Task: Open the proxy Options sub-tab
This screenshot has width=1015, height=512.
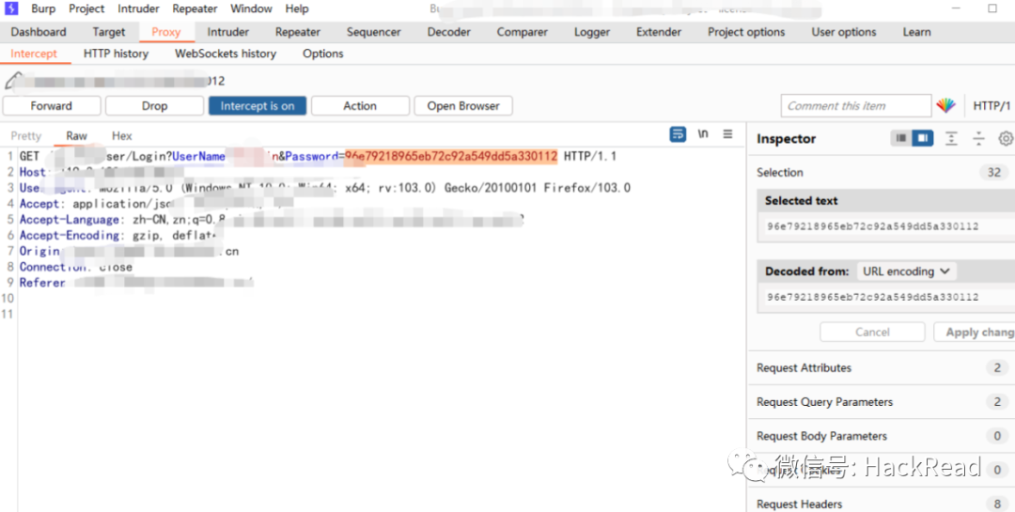Action: tap(323, 54)
